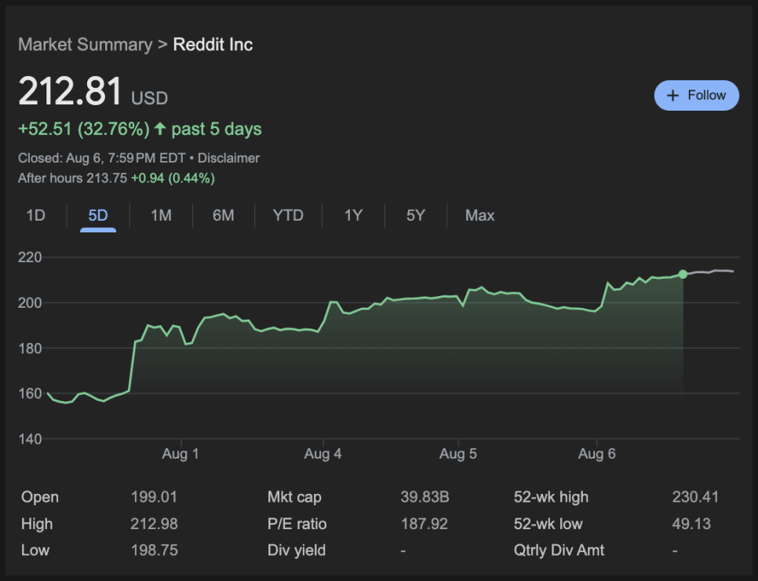Viewport: 758px width, 581px height.
Task: Switch to the 1Y range tab
Action: 353,215
